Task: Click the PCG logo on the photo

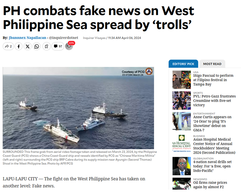Action: 149,71
